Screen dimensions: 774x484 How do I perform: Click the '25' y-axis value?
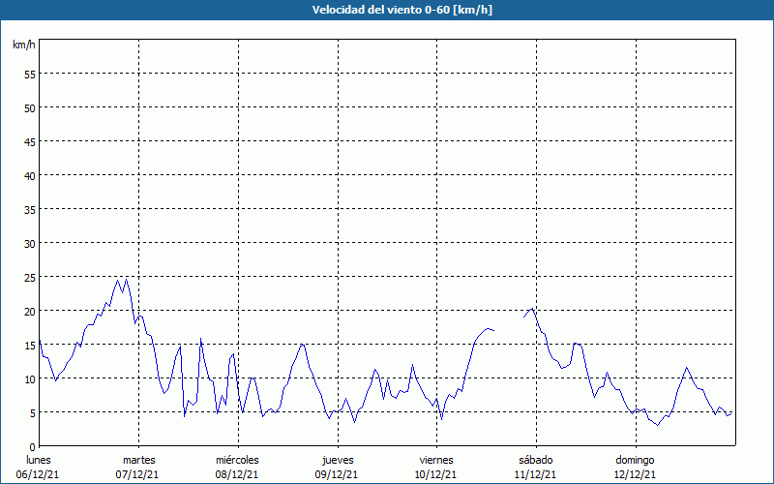coord(30,278)
